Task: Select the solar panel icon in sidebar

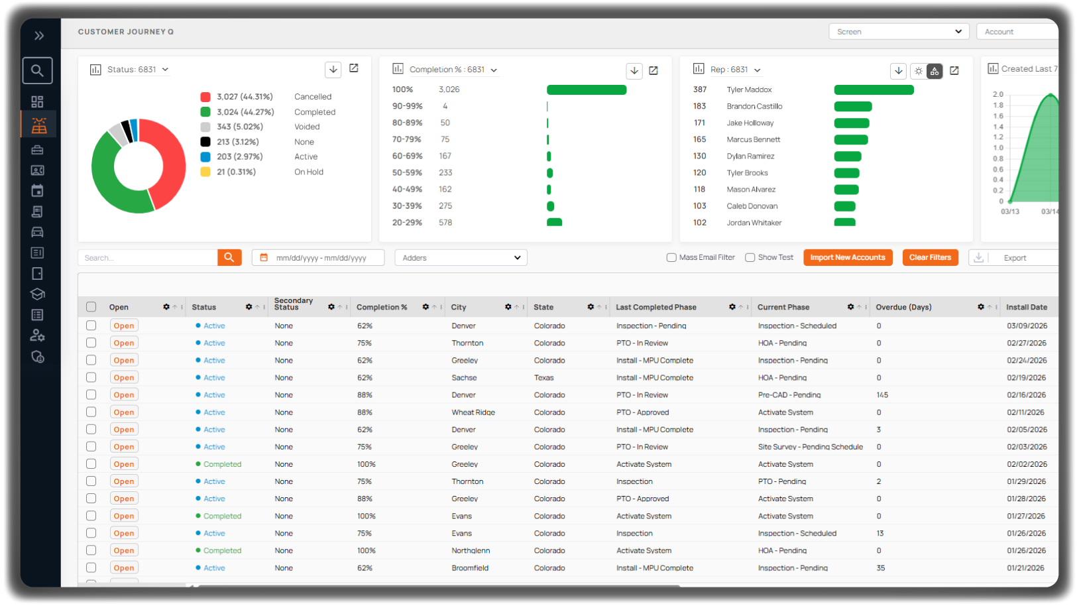Action: coord(38,125)
